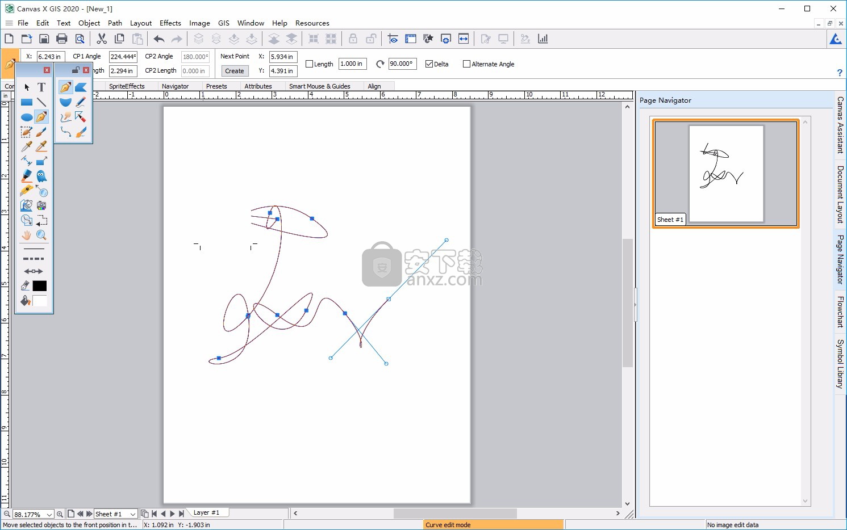Select the arrow Selection tool

pos(27,87)
